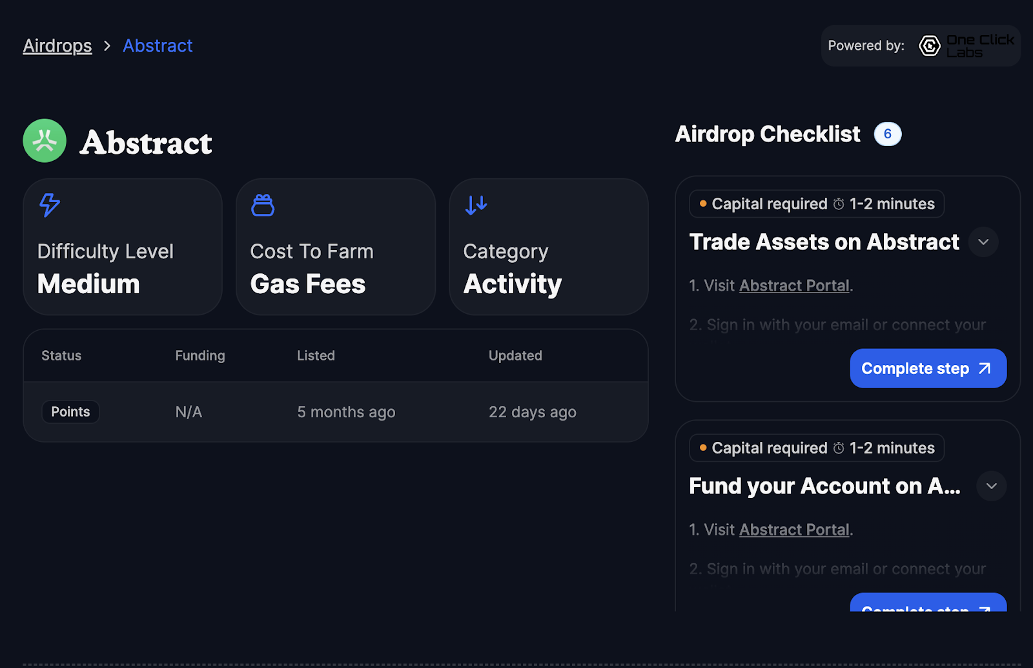Click Complete step button in Trade Assets card
Viewport: 1033px width, 668px height.
point(928,368)
